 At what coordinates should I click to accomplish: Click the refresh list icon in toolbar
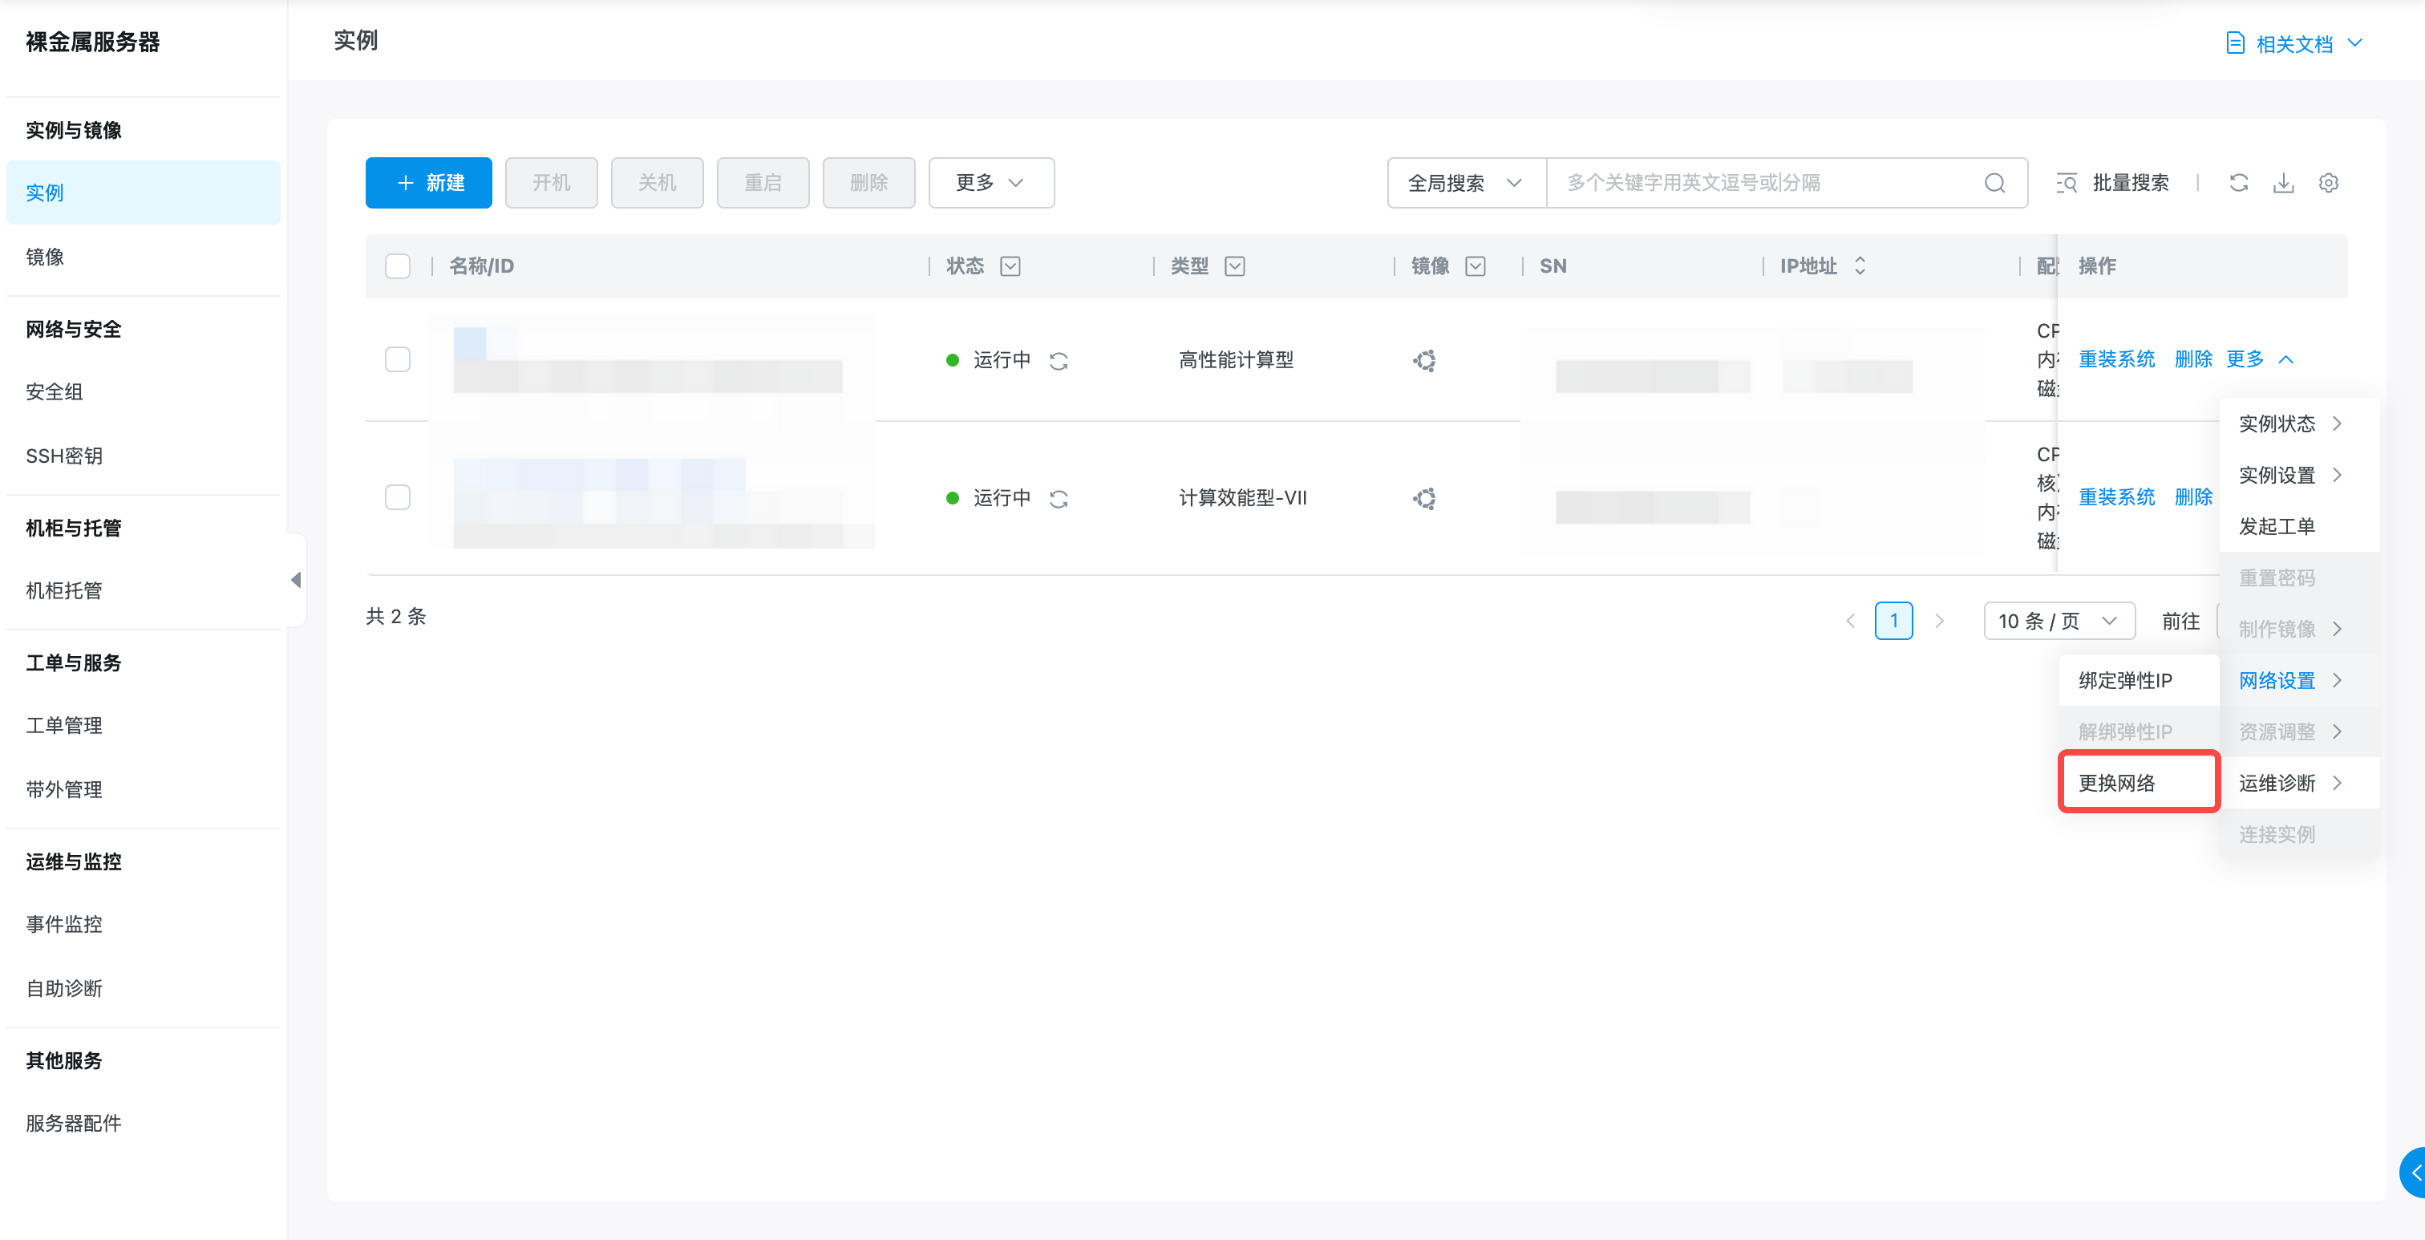(x=2239, y=183)
